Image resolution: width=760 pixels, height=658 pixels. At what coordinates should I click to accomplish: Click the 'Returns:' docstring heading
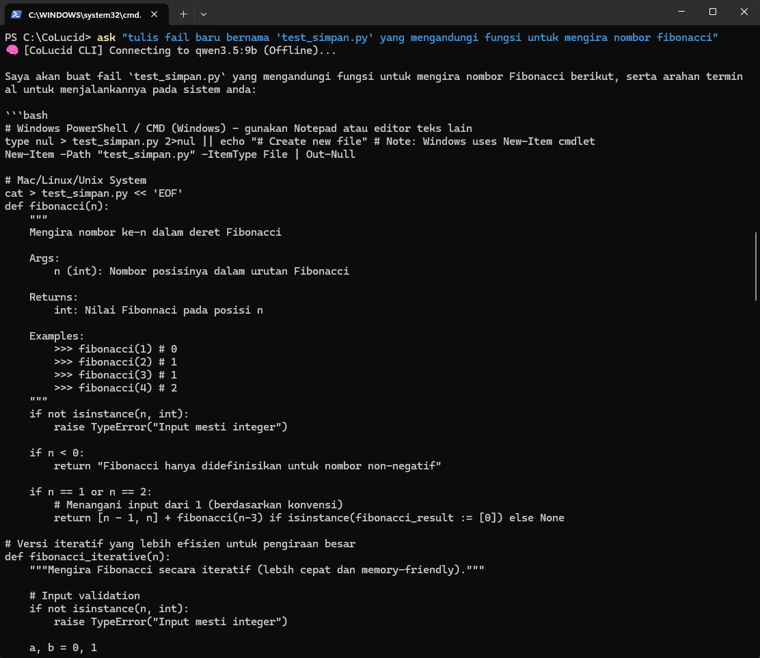tap(53, 297)
